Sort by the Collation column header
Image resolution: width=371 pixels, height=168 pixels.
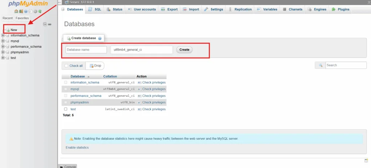coord(110,76)
